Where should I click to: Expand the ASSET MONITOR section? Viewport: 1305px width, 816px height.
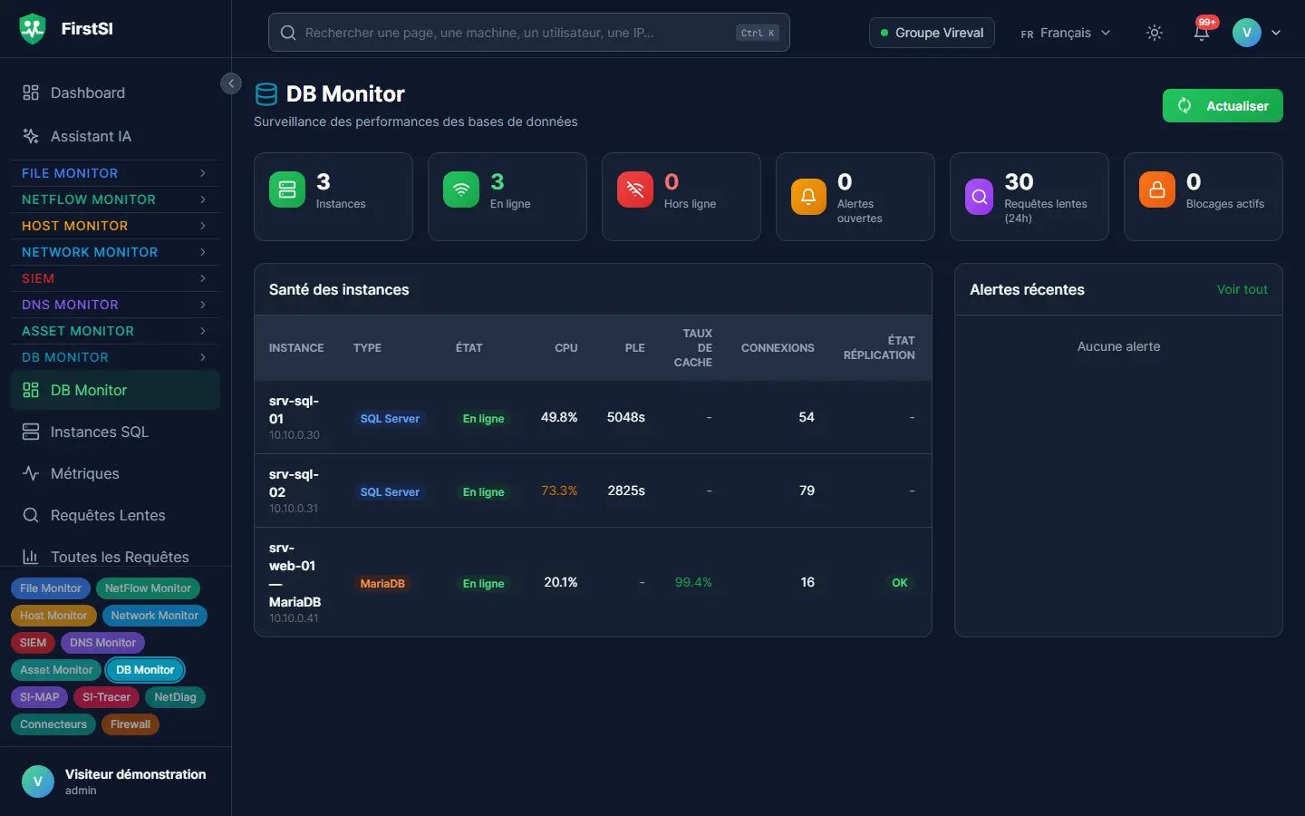[x=115, y=331]
